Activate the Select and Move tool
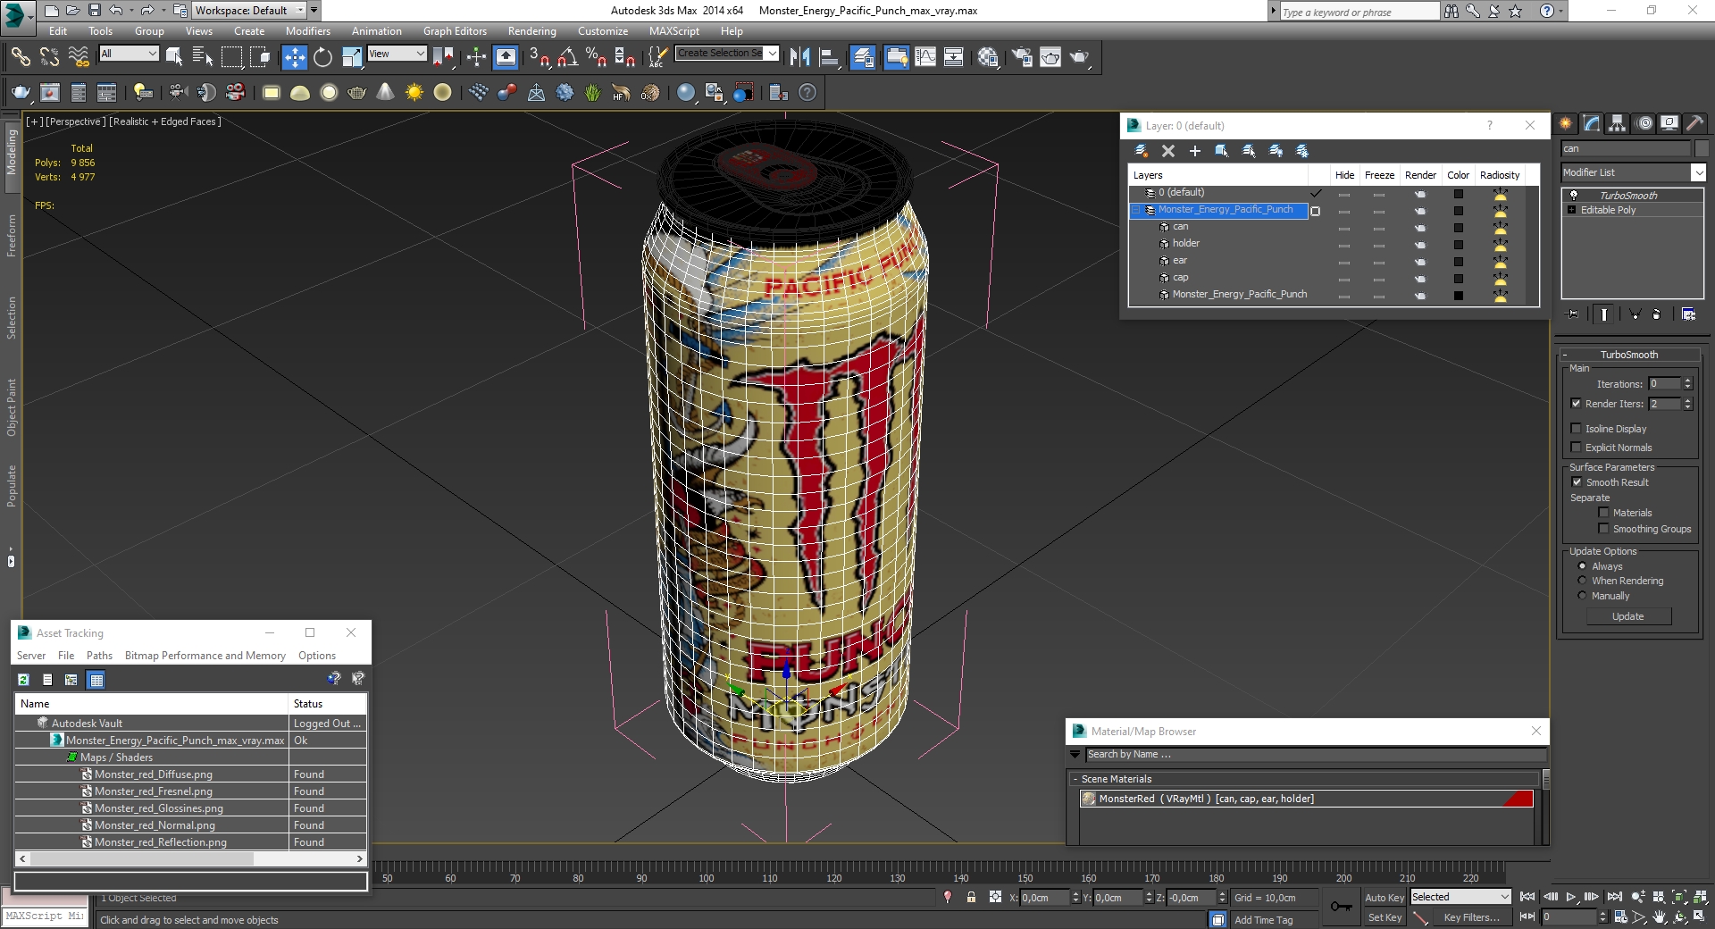This screenshot has width=1715, height=929. click(x=294, y=57)
